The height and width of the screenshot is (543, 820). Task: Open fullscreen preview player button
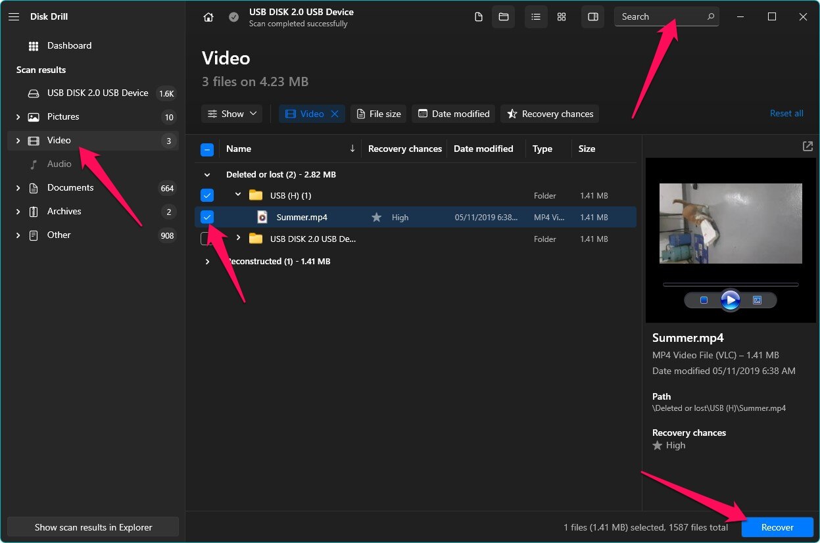(x=757, y=300)
